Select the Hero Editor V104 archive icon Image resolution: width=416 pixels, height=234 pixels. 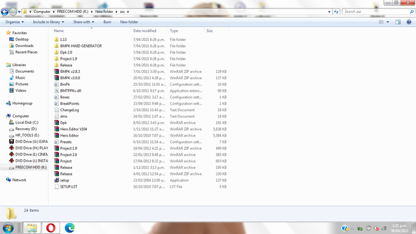click(x=57, y=129)
